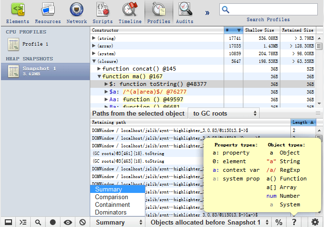Select the Profiles panel
The height and width of the screenshot is (227, 324).
tap(159, 13)
